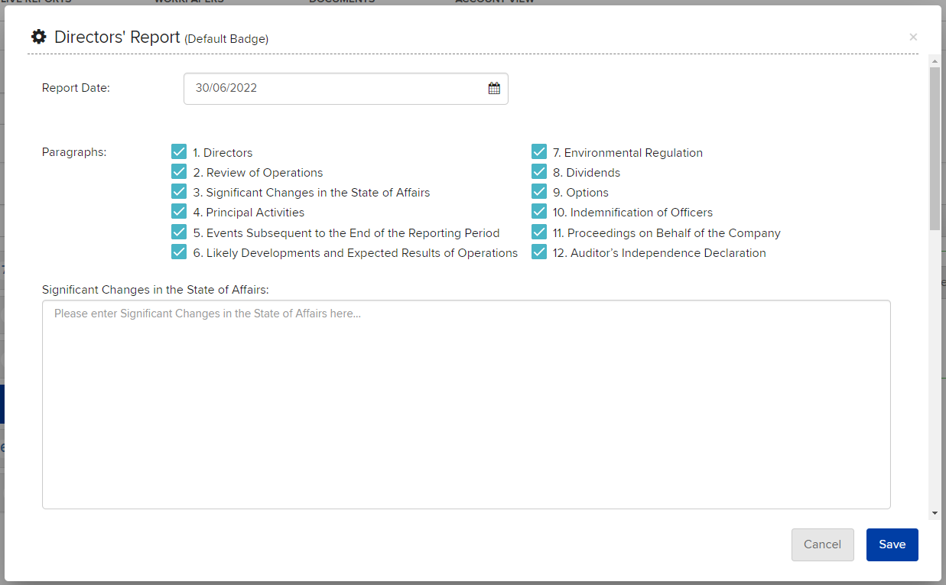Uncheck 12. Auditor's Independence Declaration
The width and height of the screenshot is (946, 585).
coord(539,252)
